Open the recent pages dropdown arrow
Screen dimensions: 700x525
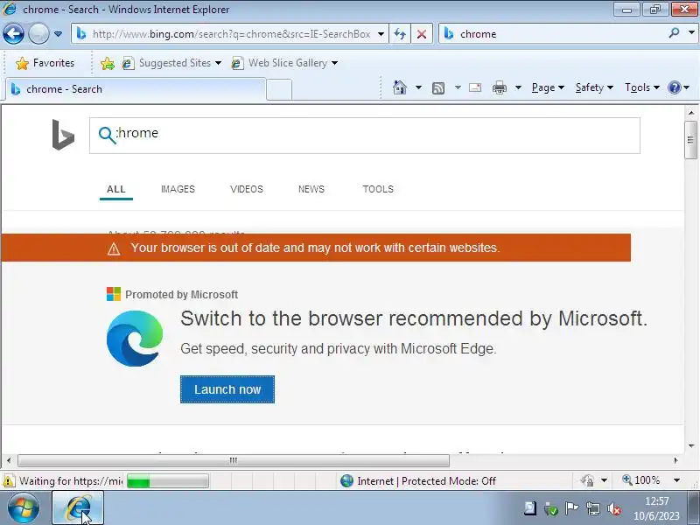pos(58,34)
